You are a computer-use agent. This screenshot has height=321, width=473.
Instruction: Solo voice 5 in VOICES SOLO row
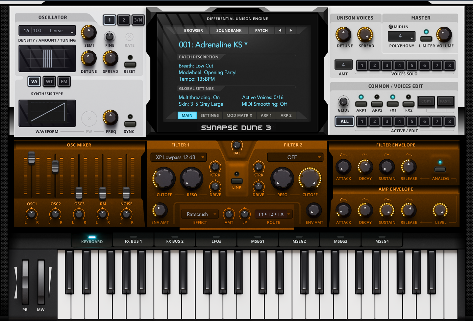(412, 65)
